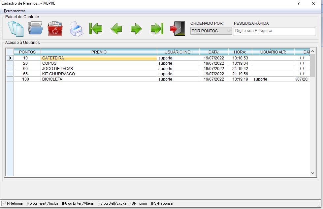Click the scroll down arrow of grid

(x=312, y=173)
